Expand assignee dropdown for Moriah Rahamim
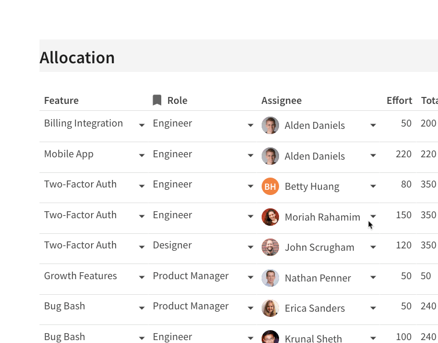Viewport: 438px width, 343px height. click(x=373, y=216)
